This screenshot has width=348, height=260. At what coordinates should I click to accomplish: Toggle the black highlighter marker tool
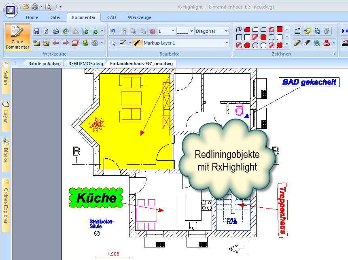click(x=138, y=43)
